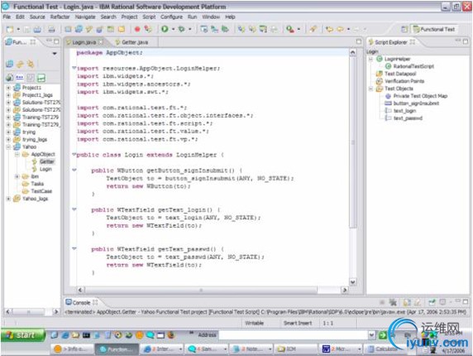Viewport: 473px width, 356px height.
Task: Expand the Yahoo_logs tree node
Action: (x=8, y=199)
